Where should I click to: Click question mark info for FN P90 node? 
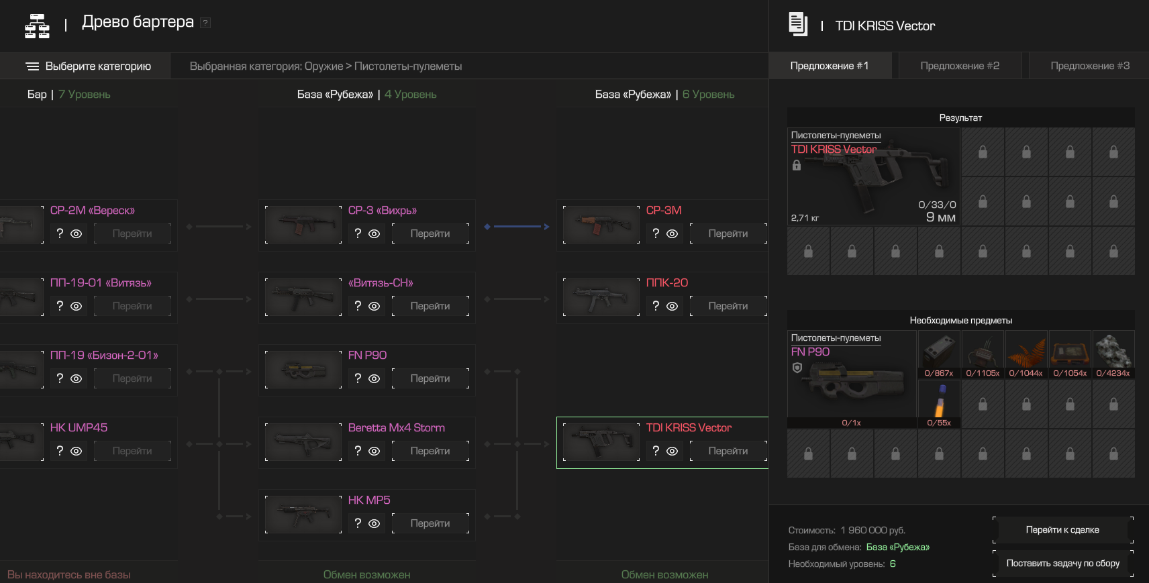(x=358, y=378)
